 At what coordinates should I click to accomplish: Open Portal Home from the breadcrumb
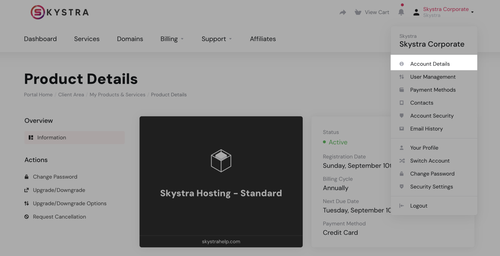(38, 94)
